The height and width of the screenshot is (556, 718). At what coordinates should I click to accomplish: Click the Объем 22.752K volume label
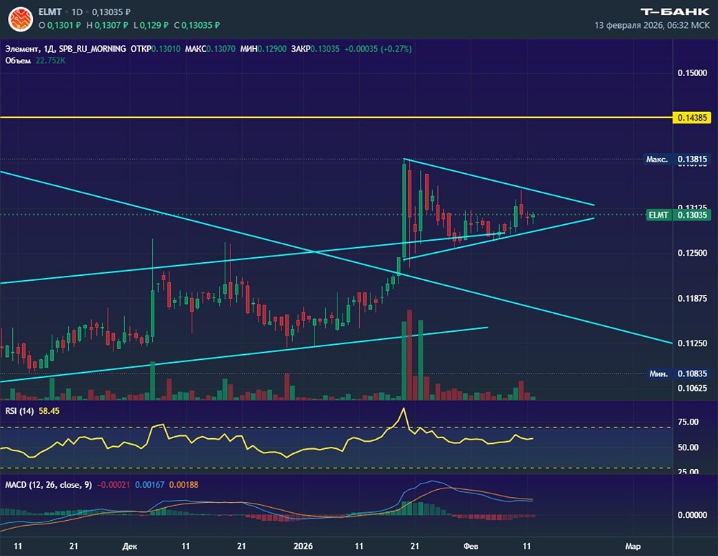pyautogui.click(x=35, y=60)
